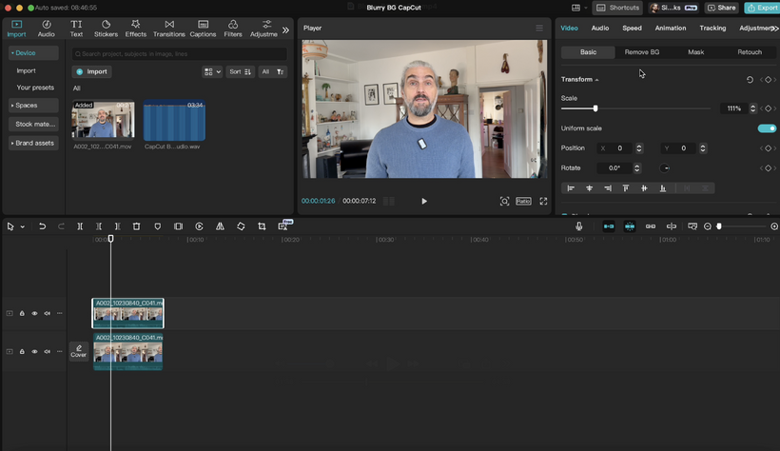Viewport: 780px width, 451px height.
Task: Click the crop tool in timeline toolbar
Action: (x=262, y=226)
